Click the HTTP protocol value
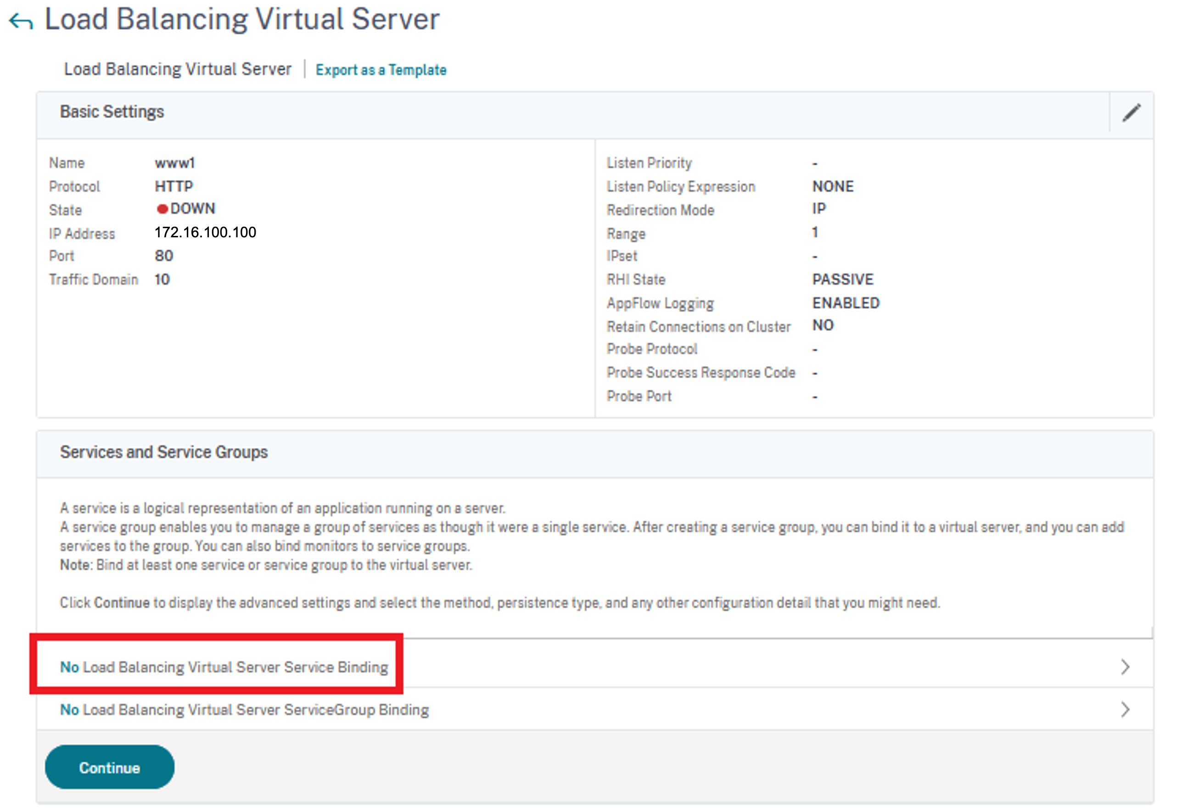This screenshot has height=812, width=1182. [x=174, y=186]
